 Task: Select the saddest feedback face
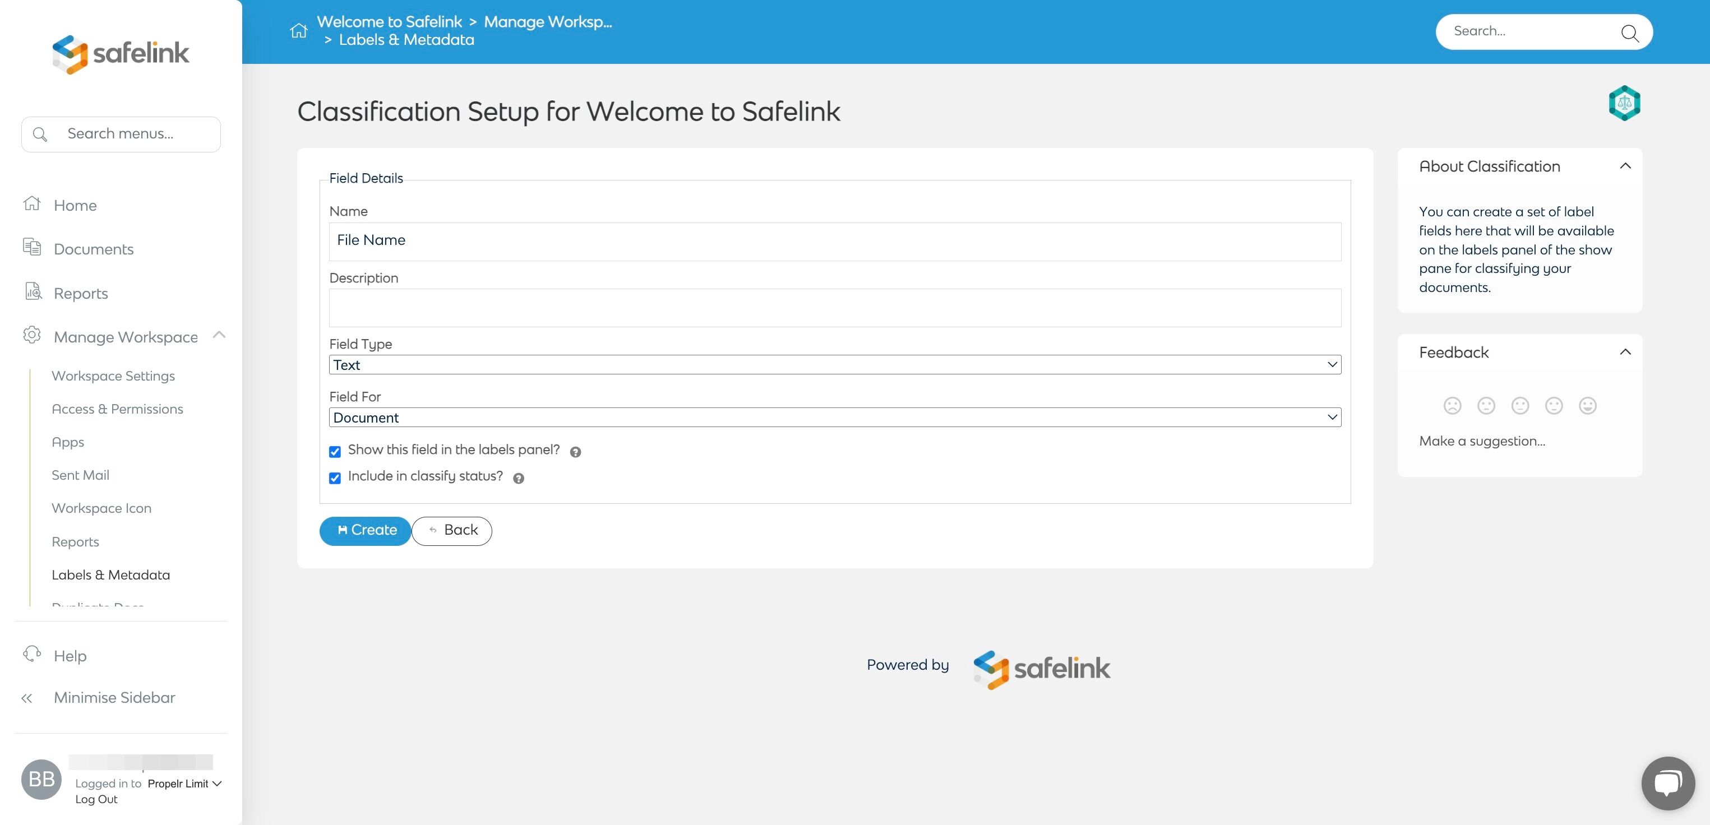point(1452,406)
